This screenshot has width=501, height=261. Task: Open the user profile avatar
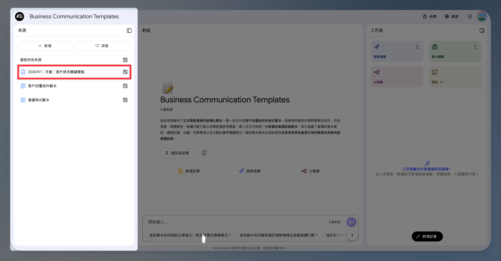tap(482, 17)
